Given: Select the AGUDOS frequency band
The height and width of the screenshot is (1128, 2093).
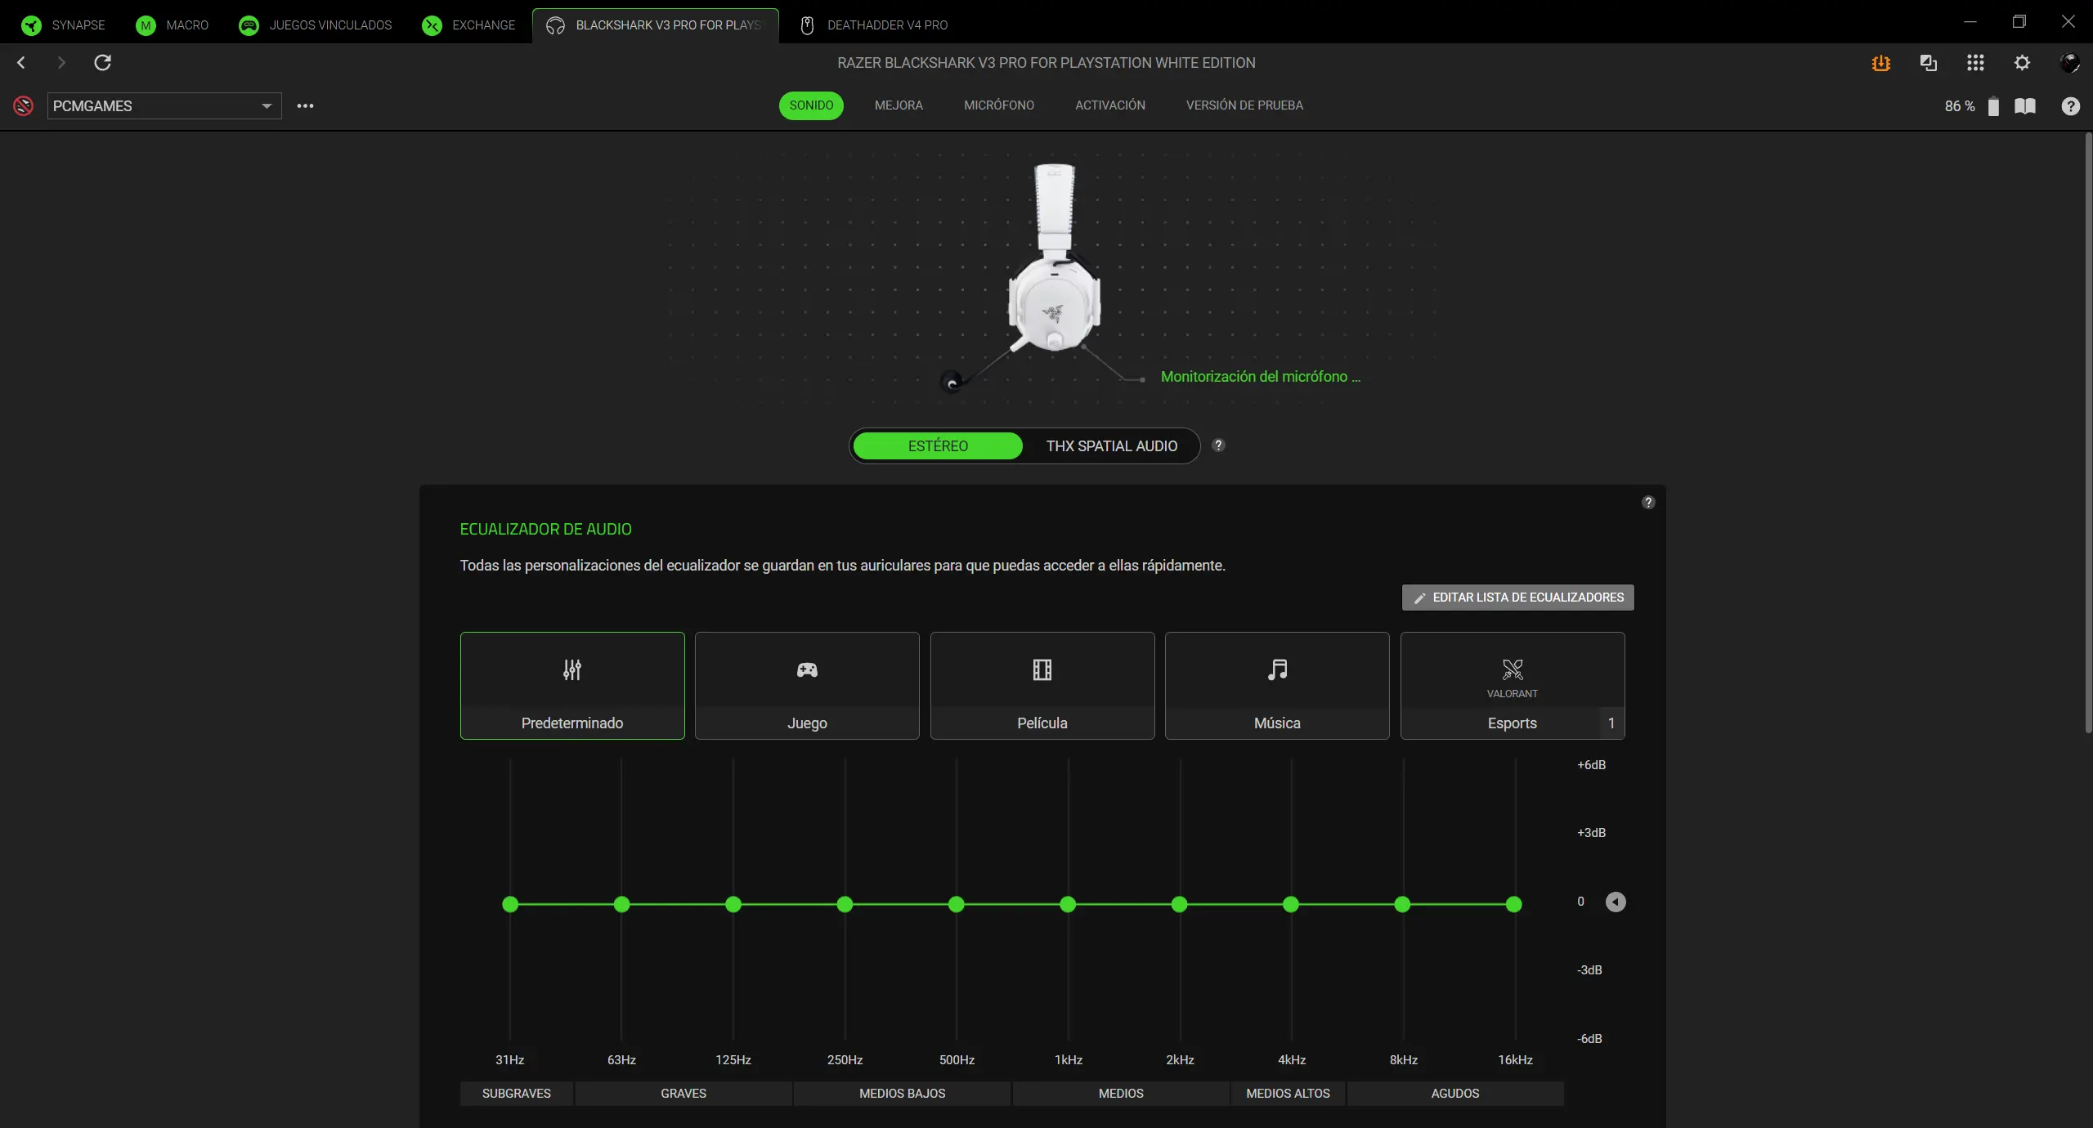Looking at the screenshot, I should pos(1455,1094).
